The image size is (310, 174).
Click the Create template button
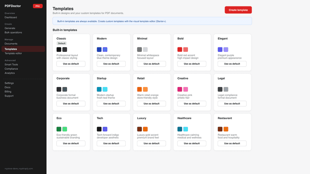tap(238, 10)
